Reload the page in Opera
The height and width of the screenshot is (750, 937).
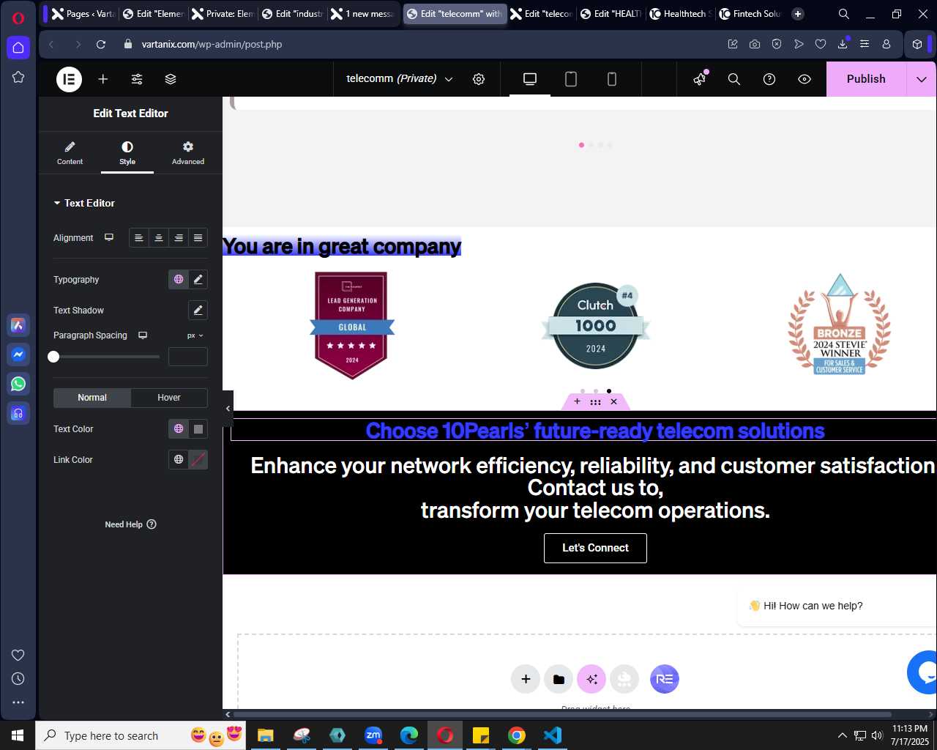[101, 44]
